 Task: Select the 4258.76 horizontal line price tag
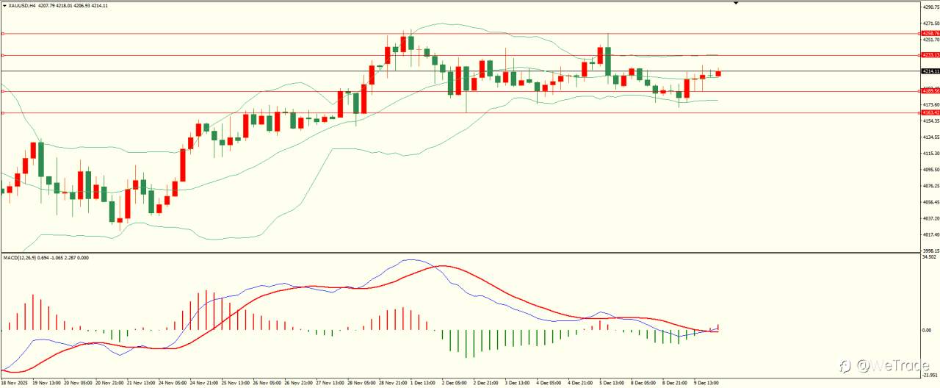930,33
